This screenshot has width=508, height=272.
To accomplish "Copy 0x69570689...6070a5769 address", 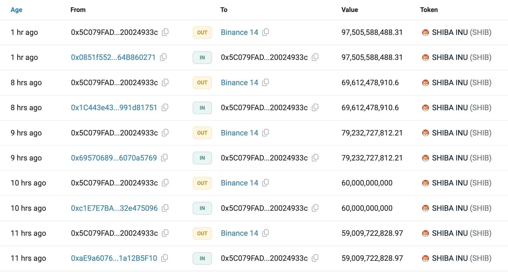I will [x=164, y=158].
